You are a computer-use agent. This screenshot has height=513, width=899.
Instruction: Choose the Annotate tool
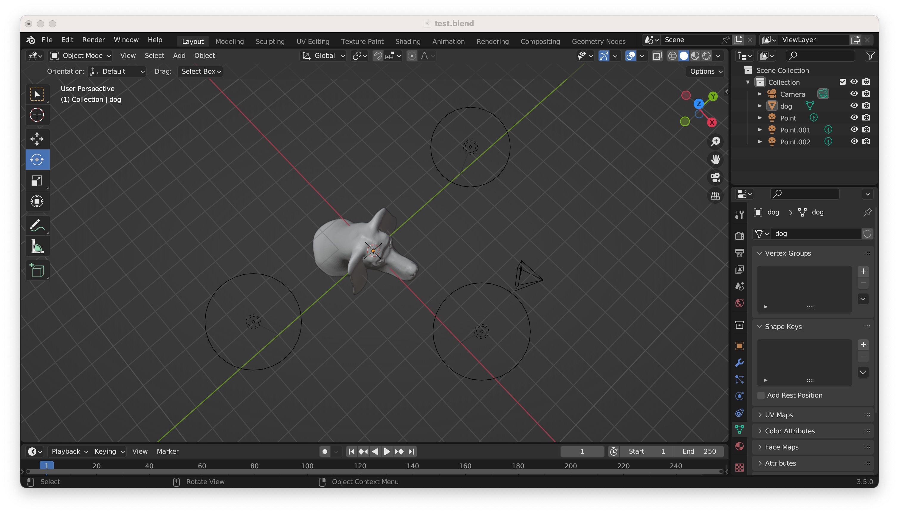37,225
